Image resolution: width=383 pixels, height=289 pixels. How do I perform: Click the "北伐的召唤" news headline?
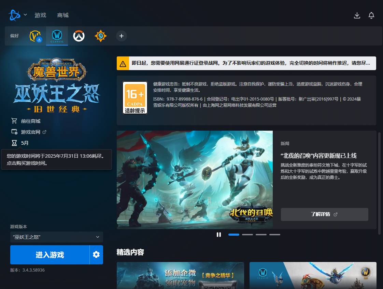point(318,156)
